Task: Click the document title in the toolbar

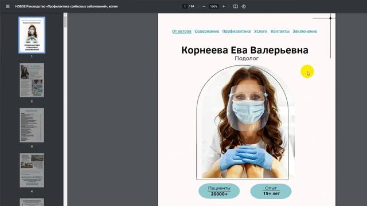Action: (67, 6)
